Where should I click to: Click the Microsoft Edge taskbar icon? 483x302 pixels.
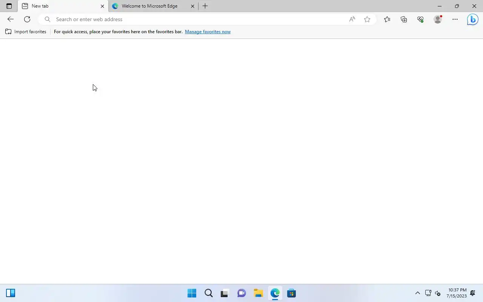(275, 293)
